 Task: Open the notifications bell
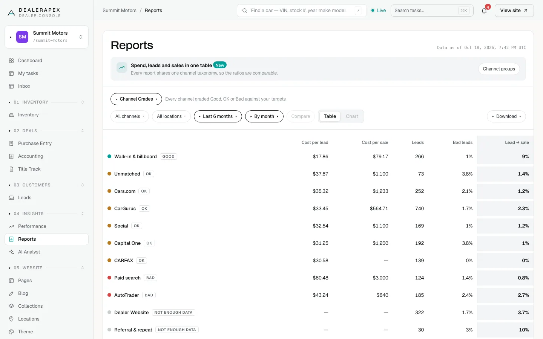484,11
